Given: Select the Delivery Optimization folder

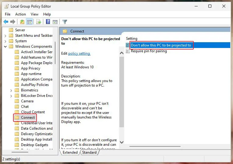Looking at the screenshot, I should tap(37, 134).
